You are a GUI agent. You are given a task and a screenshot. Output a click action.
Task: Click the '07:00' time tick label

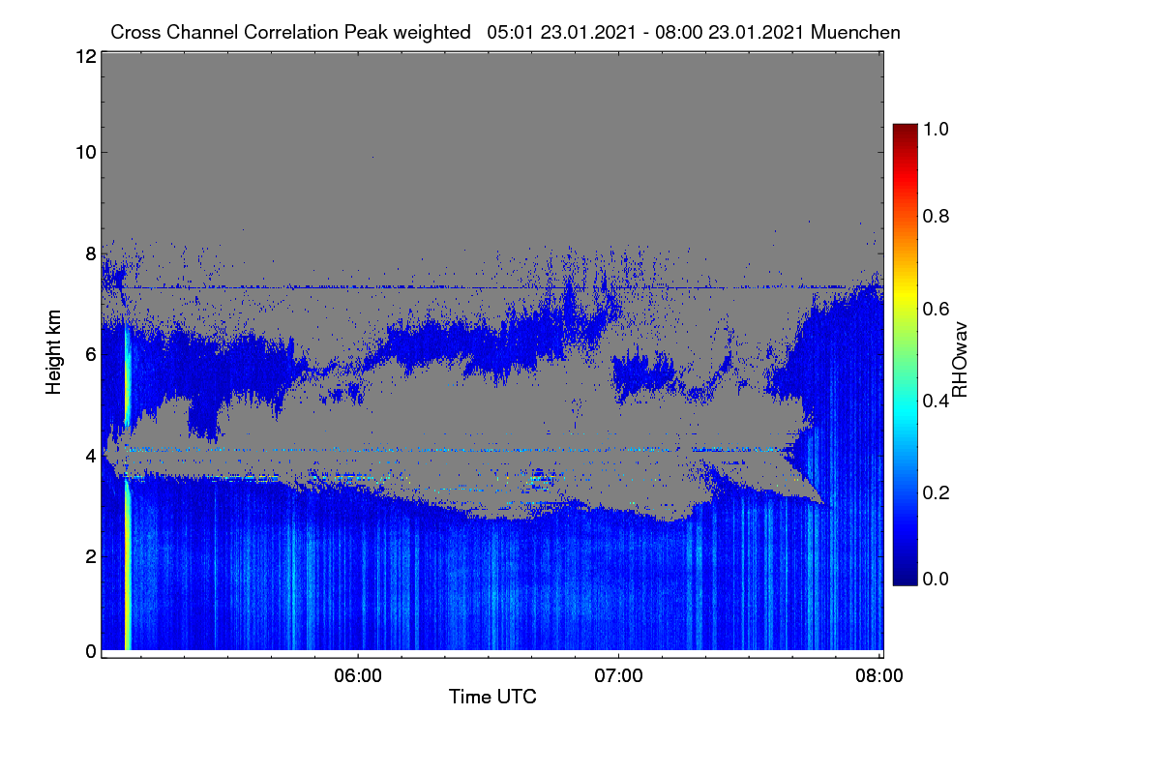point(619,676)
